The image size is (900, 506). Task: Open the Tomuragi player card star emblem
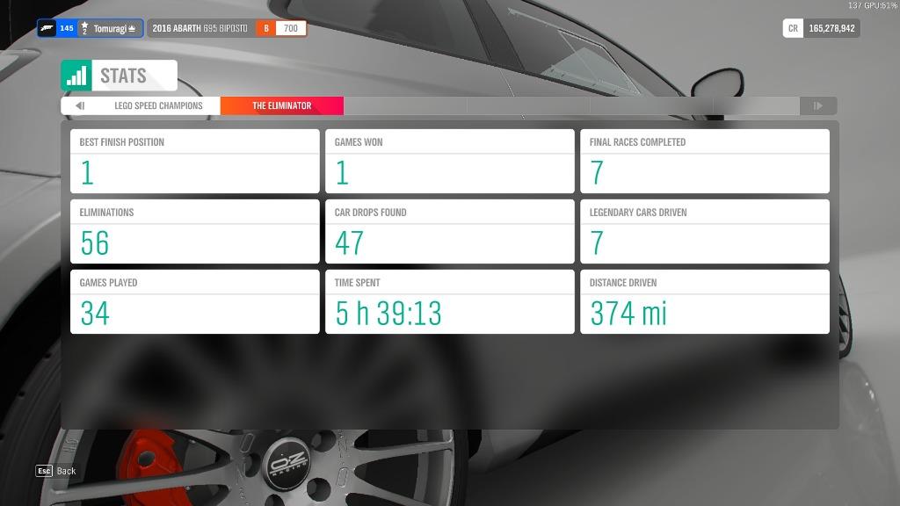[83, 27]
